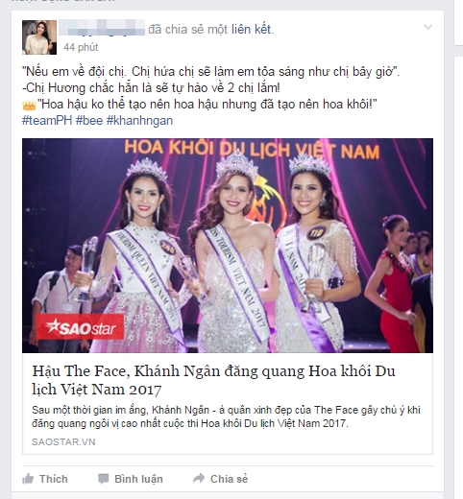The height and width of the screenshot is (499, 463).
Task: Click the blurred poster name
Action: (102, 28)
